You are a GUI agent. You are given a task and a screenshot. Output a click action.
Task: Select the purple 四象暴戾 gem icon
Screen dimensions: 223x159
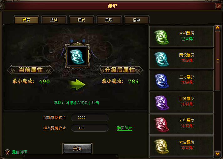point(162,103)
